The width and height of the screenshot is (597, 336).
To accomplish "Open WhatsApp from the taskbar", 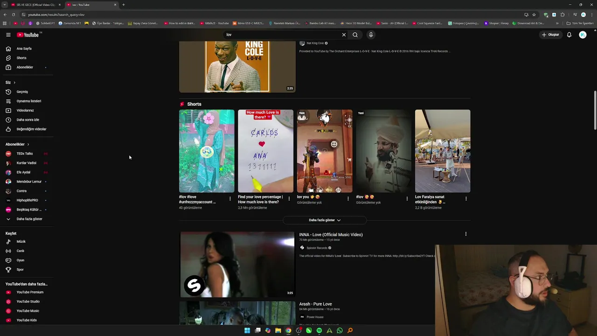I will 340,330.
